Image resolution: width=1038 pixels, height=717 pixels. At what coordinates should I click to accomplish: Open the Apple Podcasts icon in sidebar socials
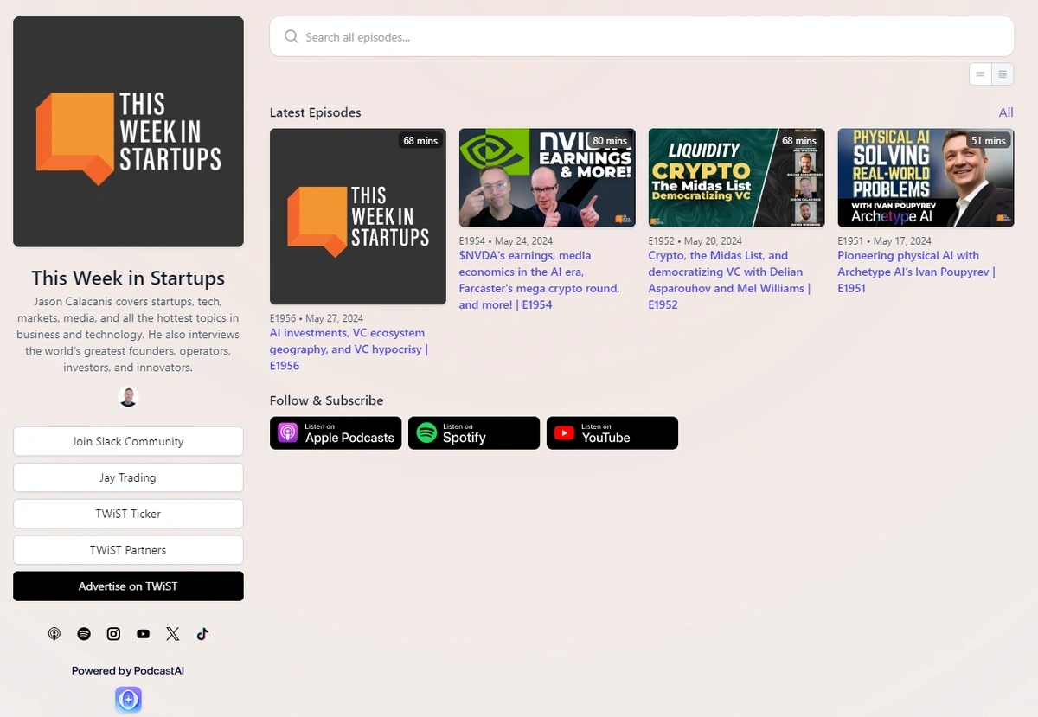(54, 634)
